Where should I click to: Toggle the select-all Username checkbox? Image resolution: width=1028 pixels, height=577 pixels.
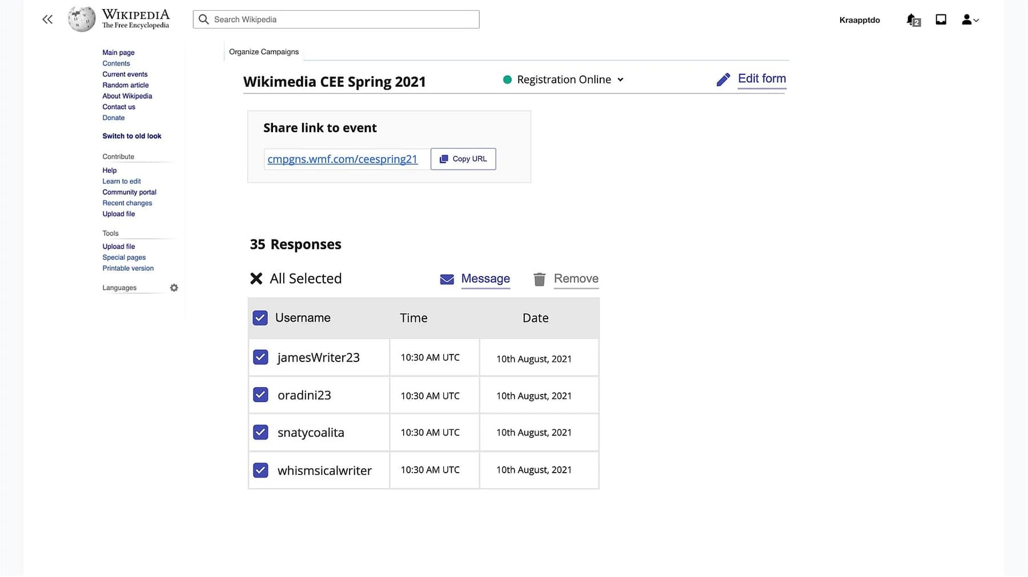click(x=260, y=318)
